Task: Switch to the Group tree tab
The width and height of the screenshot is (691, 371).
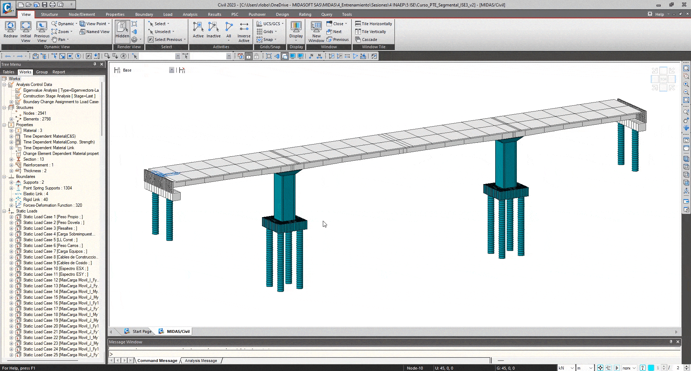Action: point(42,72)
